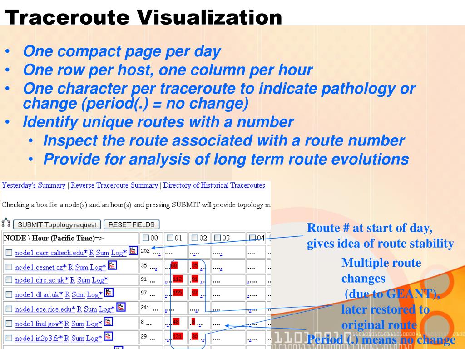Open the node1.cesnet.cz host link
This screenshot has height=349, width=465.
41,267
